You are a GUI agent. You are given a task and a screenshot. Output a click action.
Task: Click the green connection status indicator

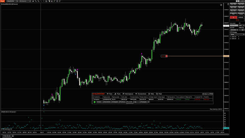click(94, 102)
